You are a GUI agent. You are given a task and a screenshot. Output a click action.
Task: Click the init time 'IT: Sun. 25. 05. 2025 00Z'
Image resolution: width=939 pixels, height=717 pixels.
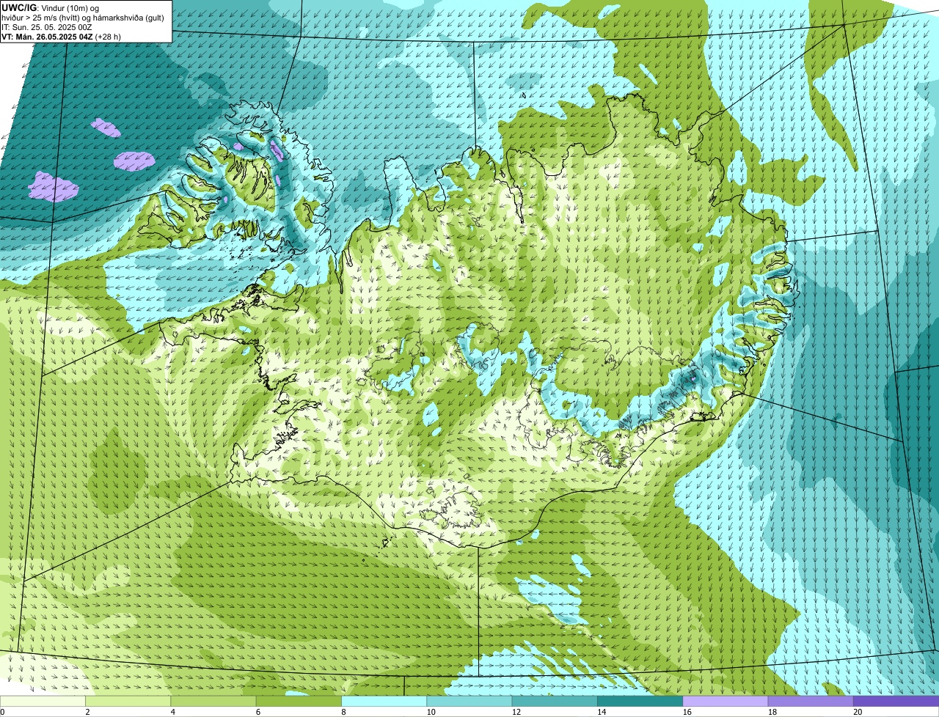click(x=46, y=26)
